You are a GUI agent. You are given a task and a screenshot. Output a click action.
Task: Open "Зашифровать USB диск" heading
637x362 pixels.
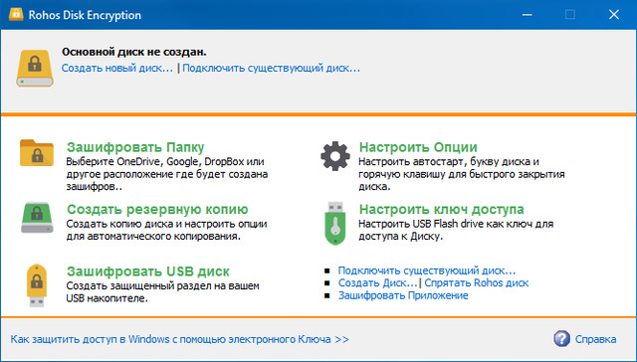pos(148,271)
